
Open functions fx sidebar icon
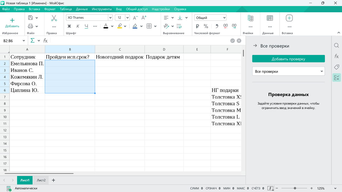pos(337,56)
